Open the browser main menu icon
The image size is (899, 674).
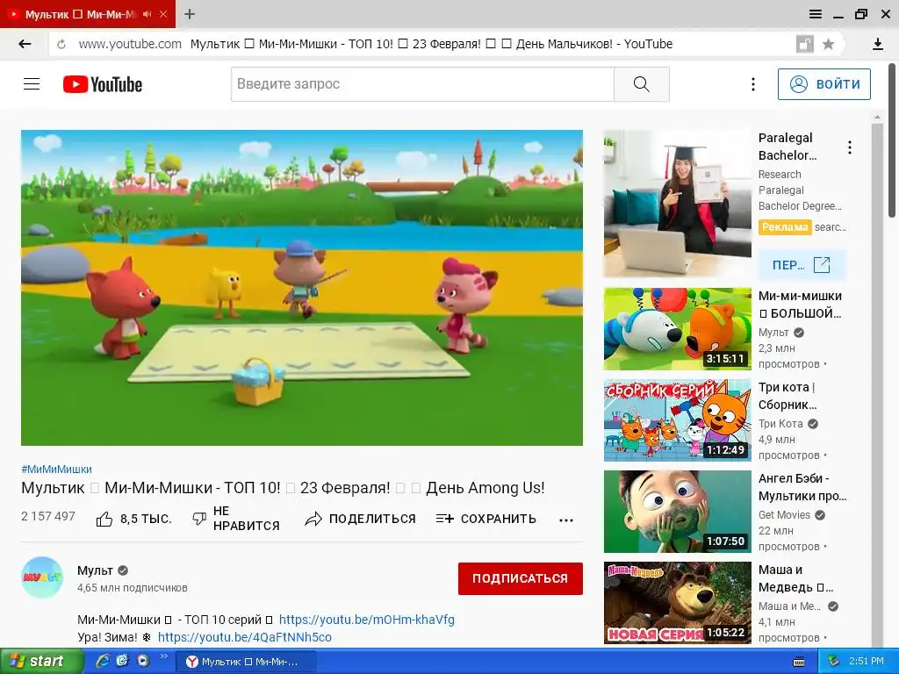click(x=816, y=14)
